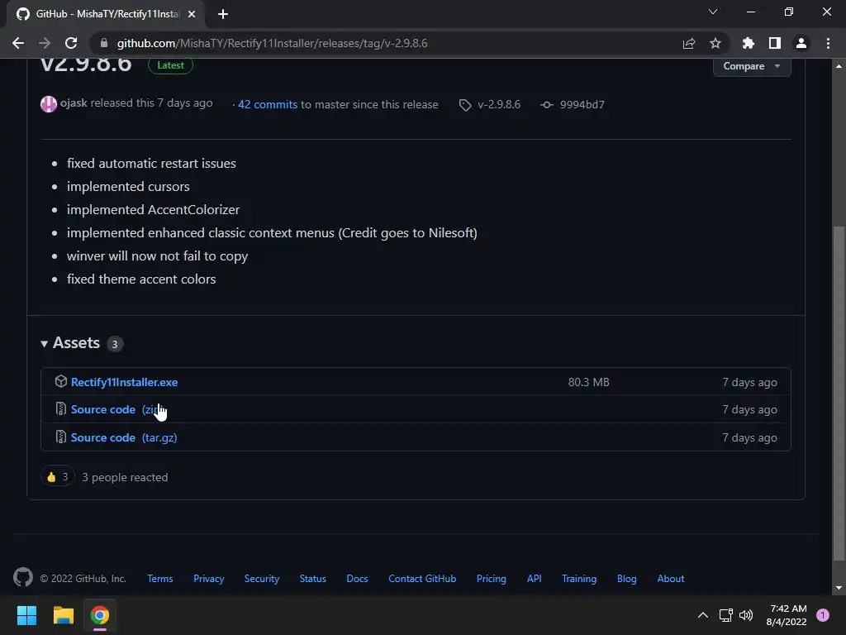The image size is (846, 635).
Task: Open the clock showing 7:42 AM
Action: 787,615
